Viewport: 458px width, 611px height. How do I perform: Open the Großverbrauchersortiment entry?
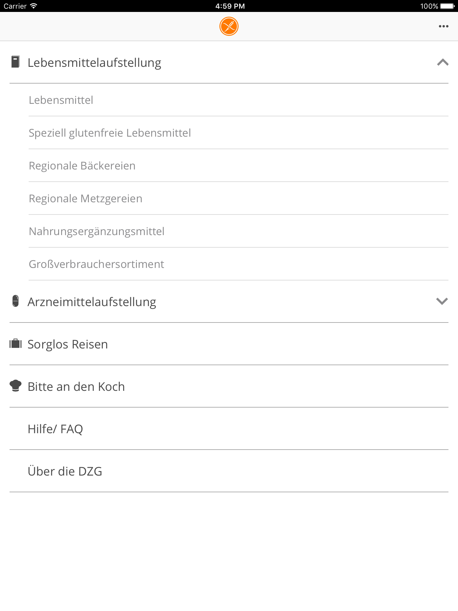click(x=96, y=264)
